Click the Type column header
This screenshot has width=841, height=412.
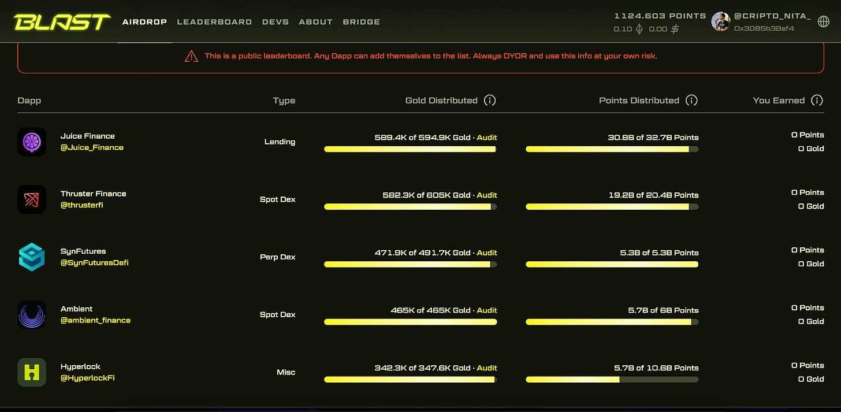point(284,101)
